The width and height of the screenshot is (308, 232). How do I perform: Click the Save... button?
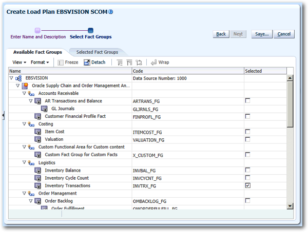262,34
